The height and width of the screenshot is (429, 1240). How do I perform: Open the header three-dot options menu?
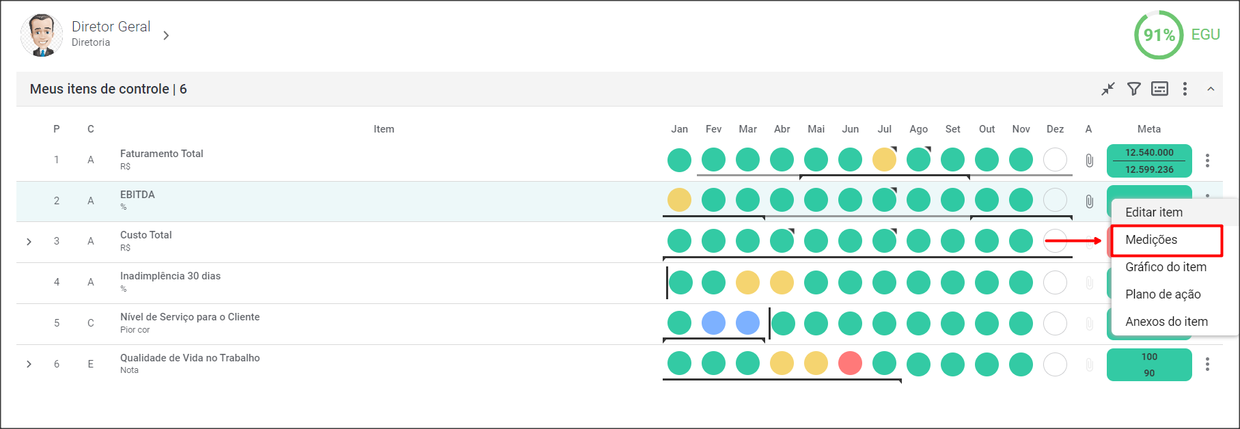(x=1185, y=89)
